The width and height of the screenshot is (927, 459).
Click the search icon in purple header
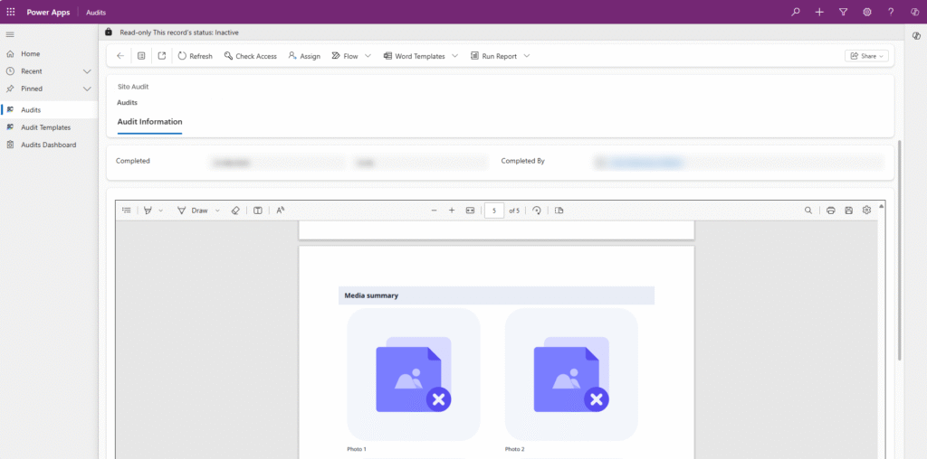[796, 12]
